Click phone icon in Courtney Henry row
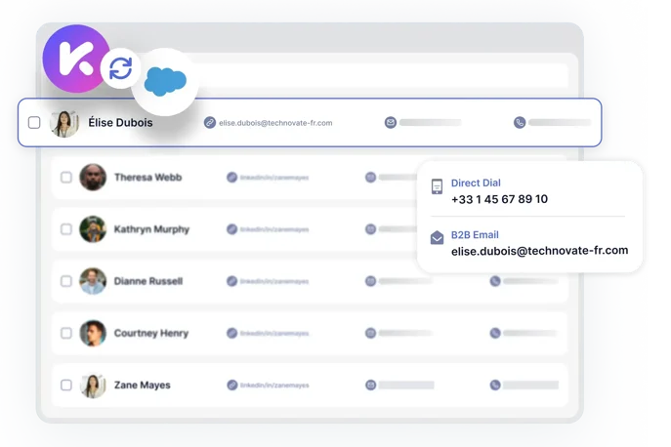Viewport: 671px width, 447px height. pos(495,333)
